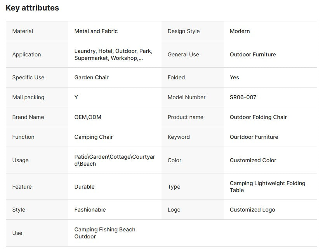Click the Folded value Yes
Screen dimensions: 323x252
tap(234, 77)
